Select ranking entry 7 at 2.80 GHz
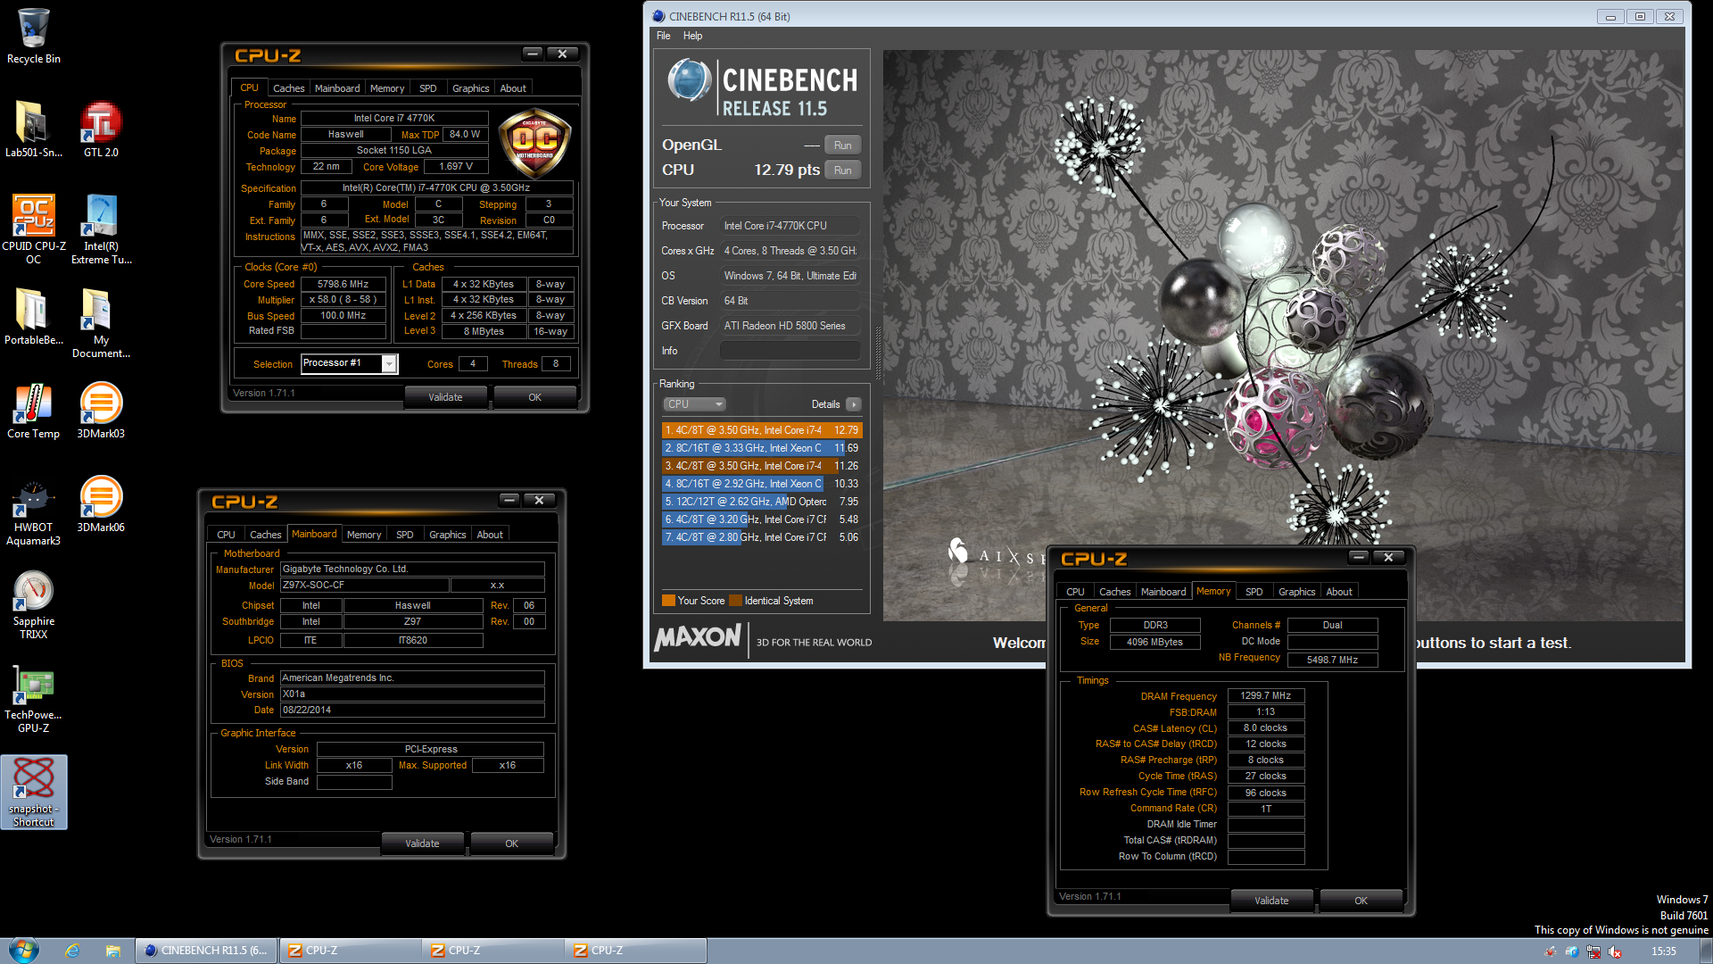1713x964 pixels. (762, 537)
